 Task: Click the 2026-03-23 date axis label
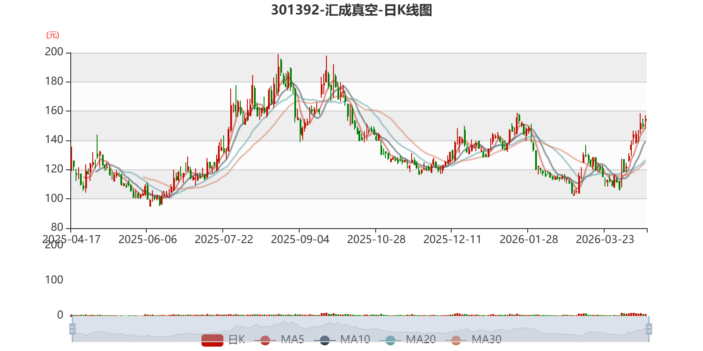click(605, 240)
